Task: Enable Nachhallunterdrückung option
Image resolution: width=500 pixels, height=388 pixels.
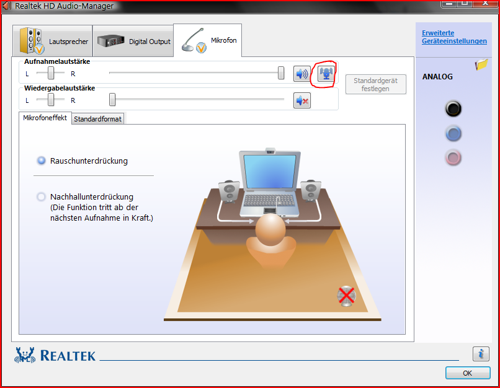Action: tap(41, 196)
